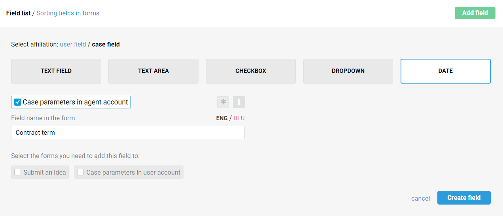Go to the Field list section

point(18,13)
